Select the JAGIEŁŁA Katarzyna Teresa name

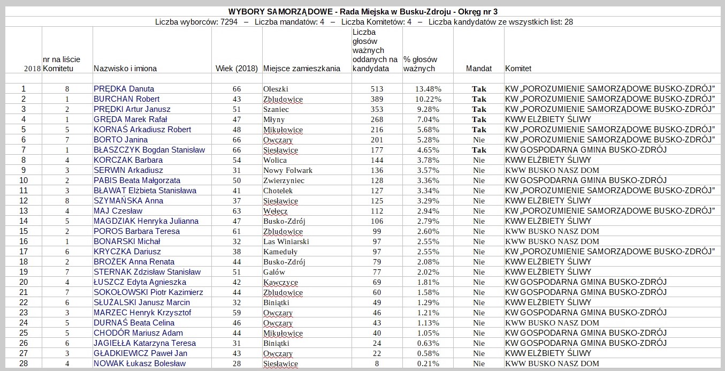pos(144,343)
